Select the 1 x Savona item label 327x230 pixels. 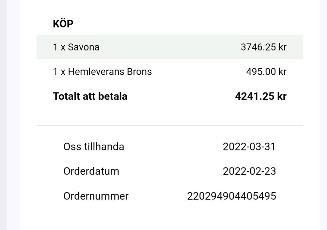click(76, 47)
